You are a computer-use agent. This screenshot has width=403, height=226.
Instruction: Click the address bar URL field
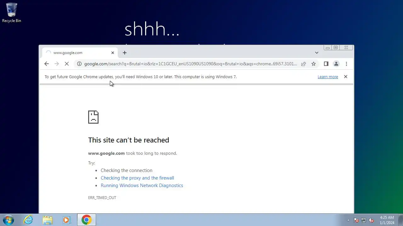point(190,64)
